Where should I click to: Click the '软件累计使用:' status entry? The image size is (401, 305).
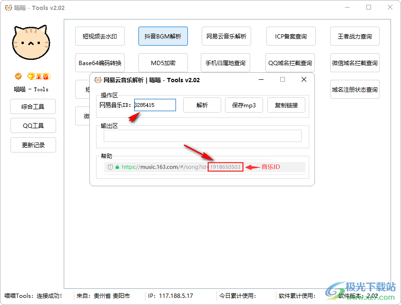tap(297, 296)
